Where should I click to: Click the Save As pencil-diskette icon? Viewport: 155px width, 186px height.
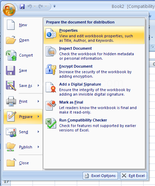point(11,86)
